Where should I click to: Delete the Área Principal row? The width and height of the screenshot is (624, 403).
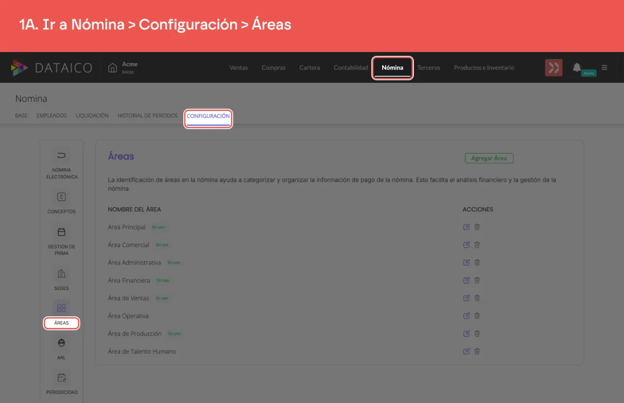click(477, 227)
